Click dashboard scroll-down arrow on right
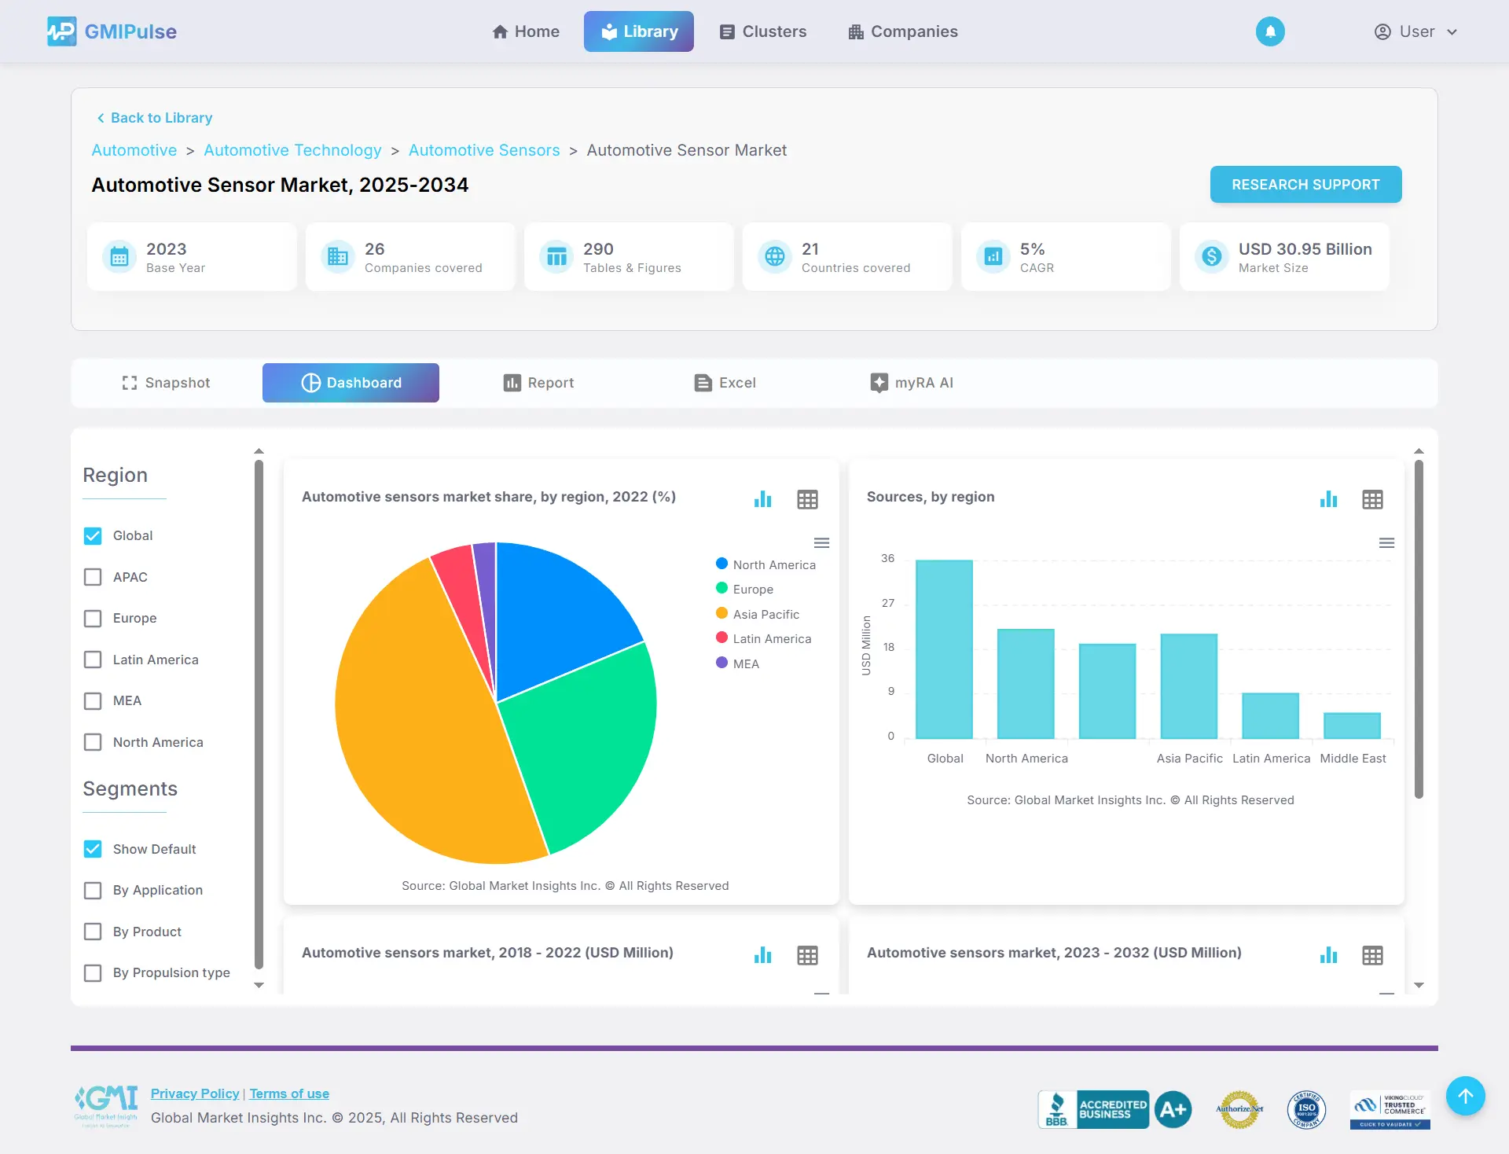 [x=1419, y=985]
